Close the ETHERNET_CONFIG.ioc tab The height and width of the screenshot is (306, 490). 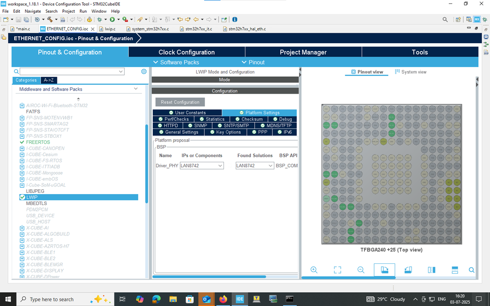pyautogui.click(x=92, y=29)
